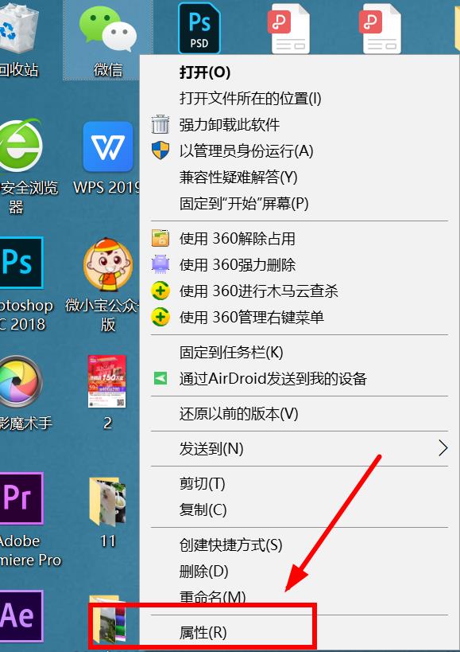
Task: Expand the 发送到(N) submenu arrow
Action: [443, 448]
